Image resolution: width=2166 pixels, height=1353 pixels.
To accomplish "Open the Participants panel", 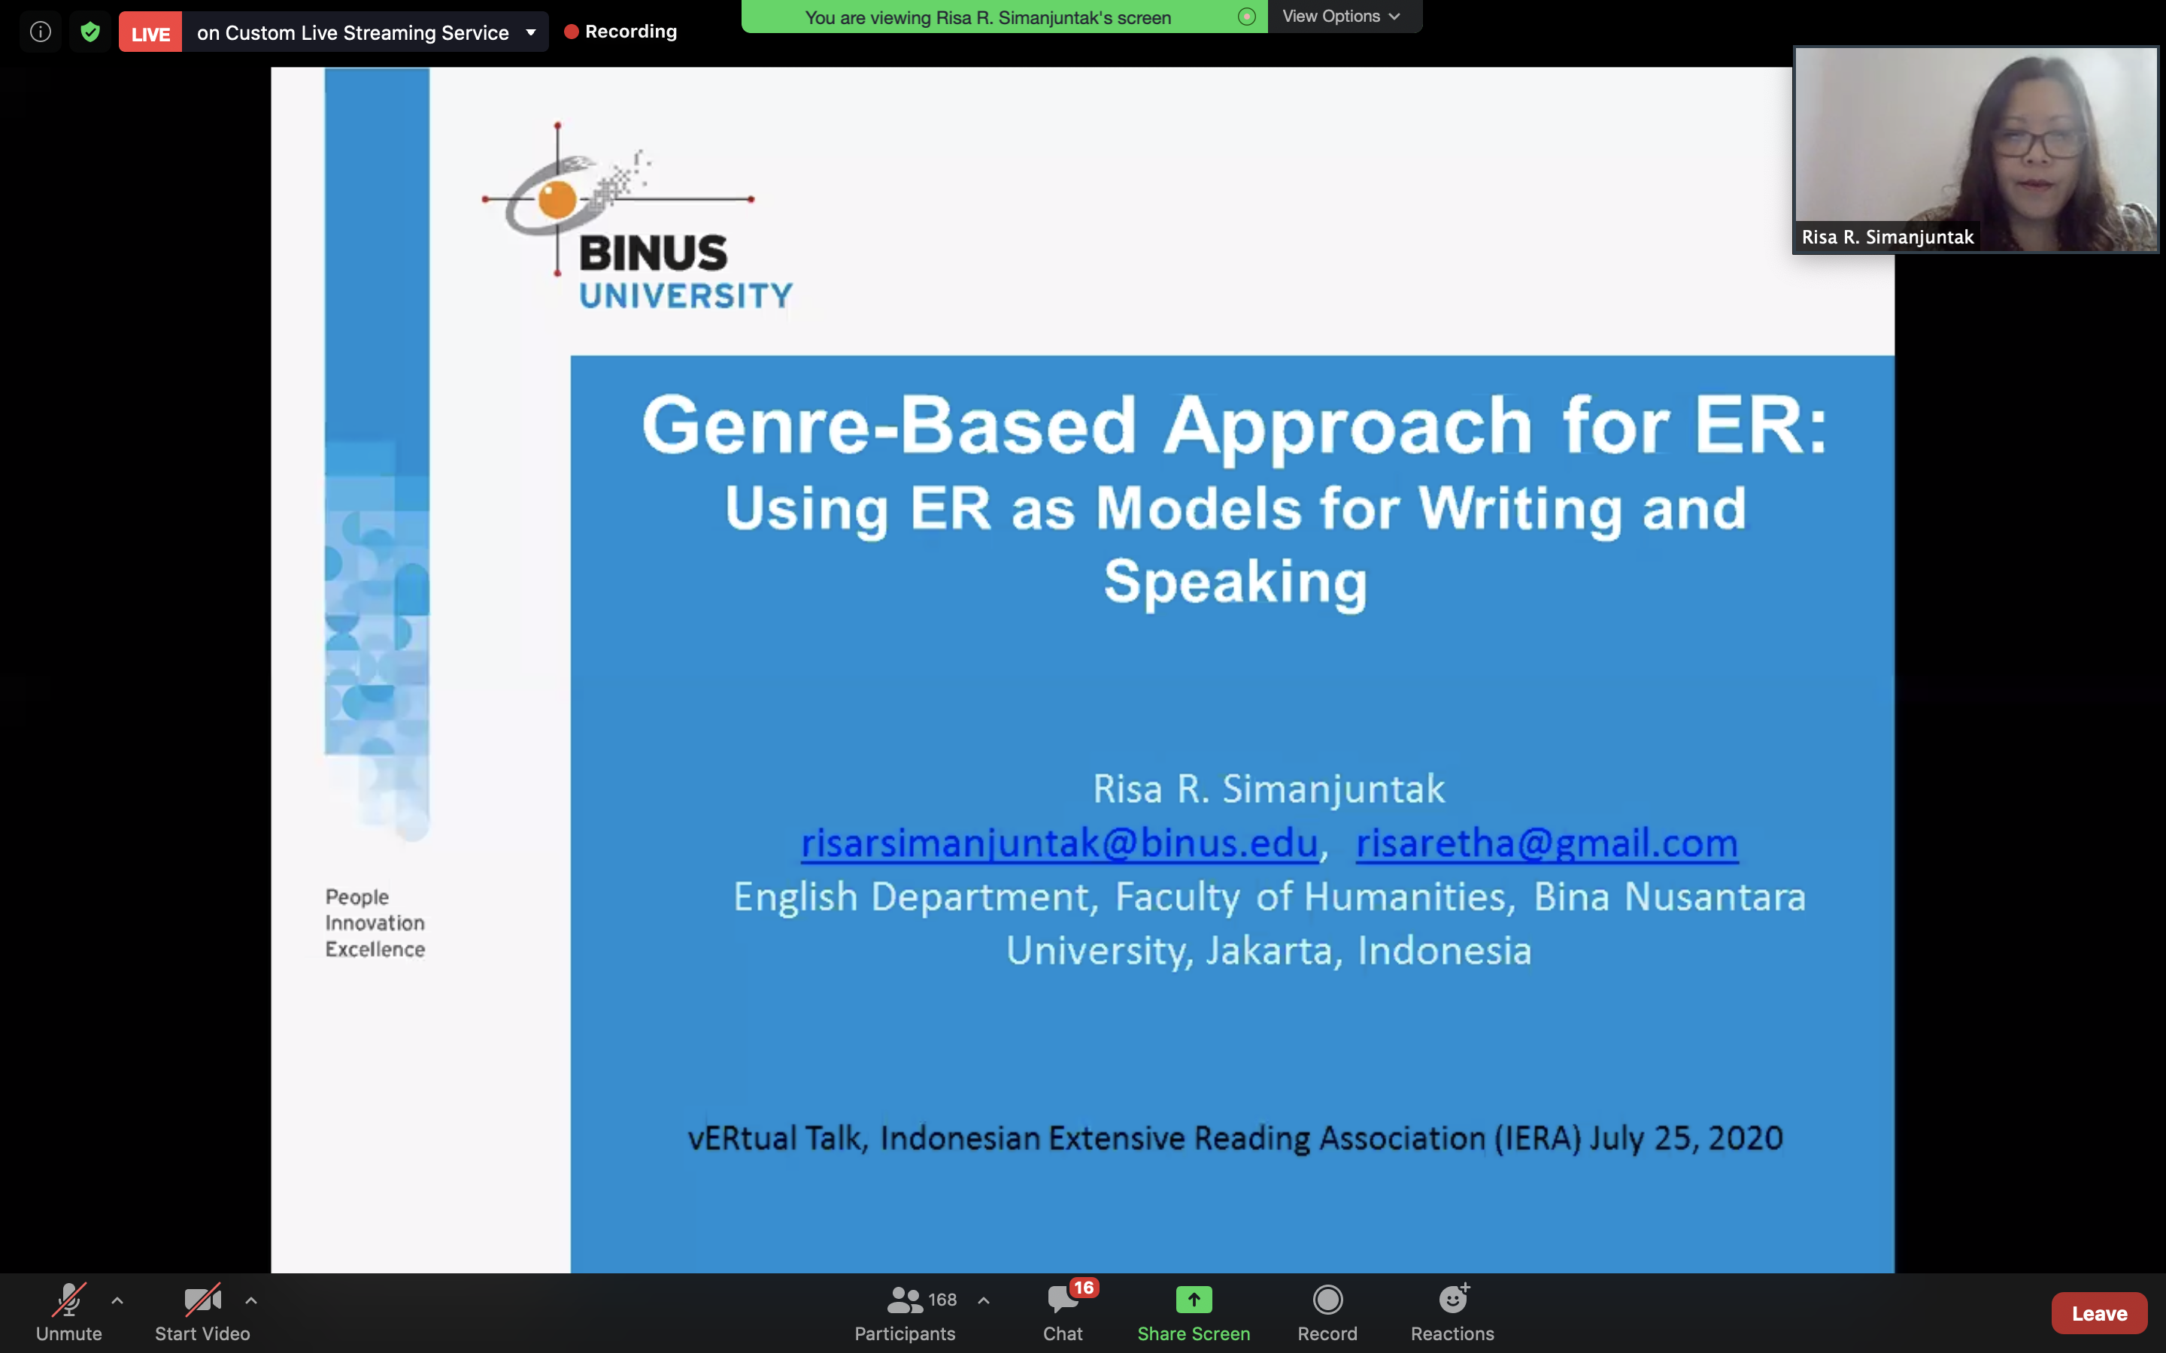I will click(x=904, y=1312).
